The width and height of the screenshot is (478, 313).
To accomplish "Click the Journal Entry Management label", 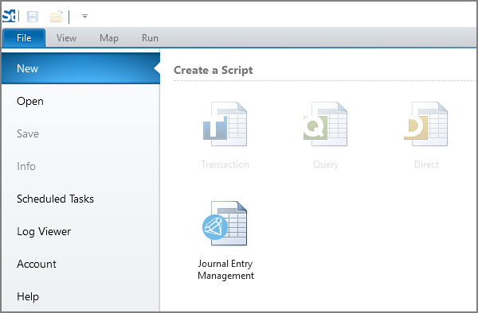I will coord(225,269).
